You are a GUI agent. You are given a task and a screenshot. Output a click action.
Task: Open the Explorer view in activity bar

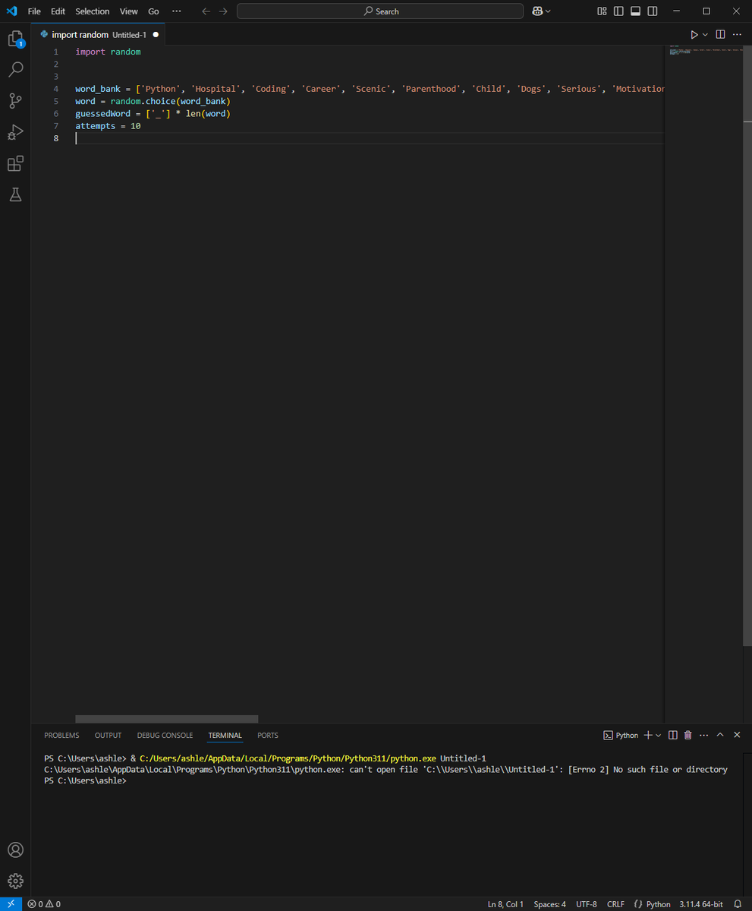pos(15,39)
